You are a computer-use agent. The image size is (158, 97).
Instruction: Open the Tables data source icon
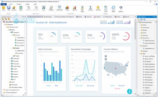[x=21, y=8]
